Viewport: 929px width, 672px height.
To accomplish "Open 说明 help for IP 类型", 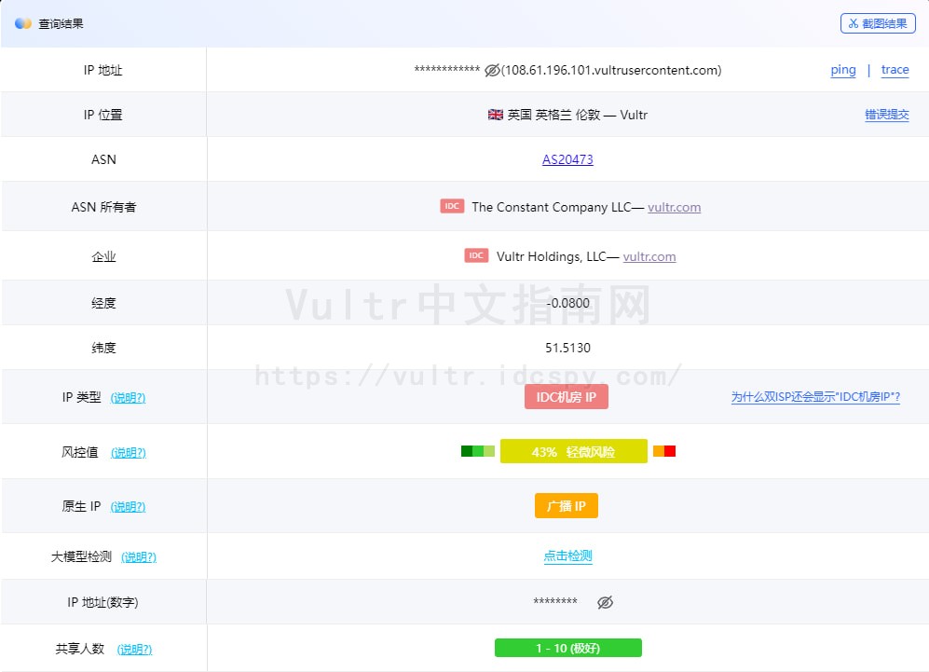I will (x=128, y=398).
